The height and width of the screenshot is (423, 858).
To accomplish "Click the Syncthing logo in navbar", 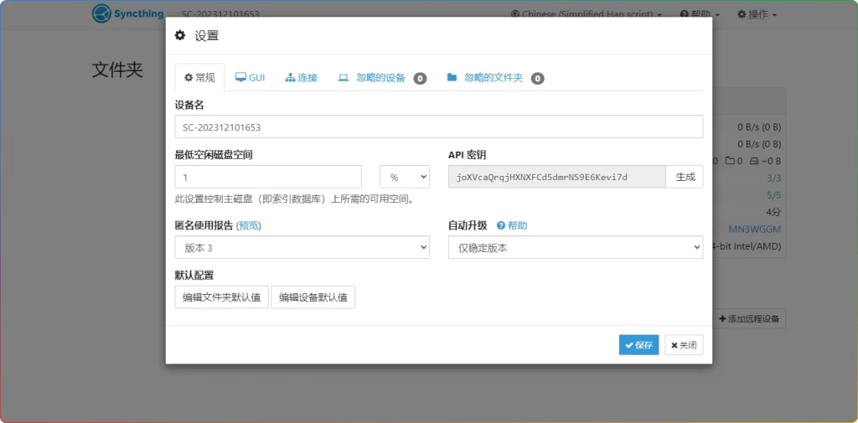I will [x=127, y=13].
